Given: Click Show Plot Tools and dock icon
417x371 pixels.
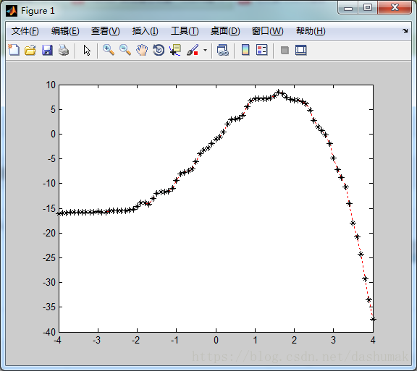Looking at the screenshot, I should tap(300, 50).
